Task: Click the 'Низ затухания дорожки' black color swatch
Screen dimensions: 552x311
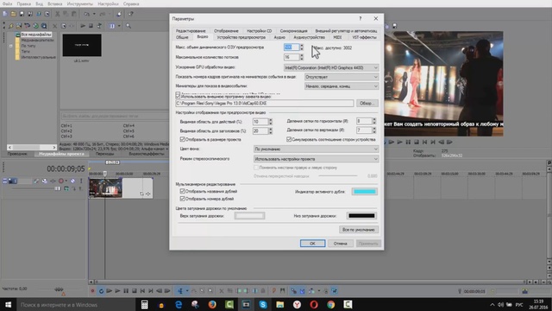Action: [x=361, y=215]
